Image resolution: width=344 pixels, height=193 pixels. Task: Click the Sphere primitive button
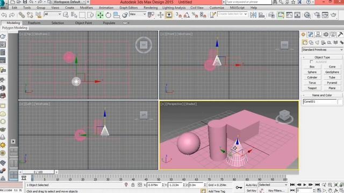pos(312,72)
